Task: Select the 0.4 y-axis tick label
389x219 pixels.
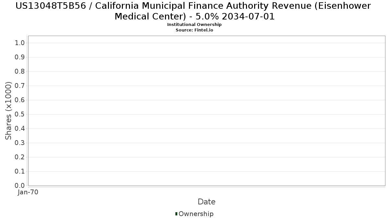Action: (20, 129)
